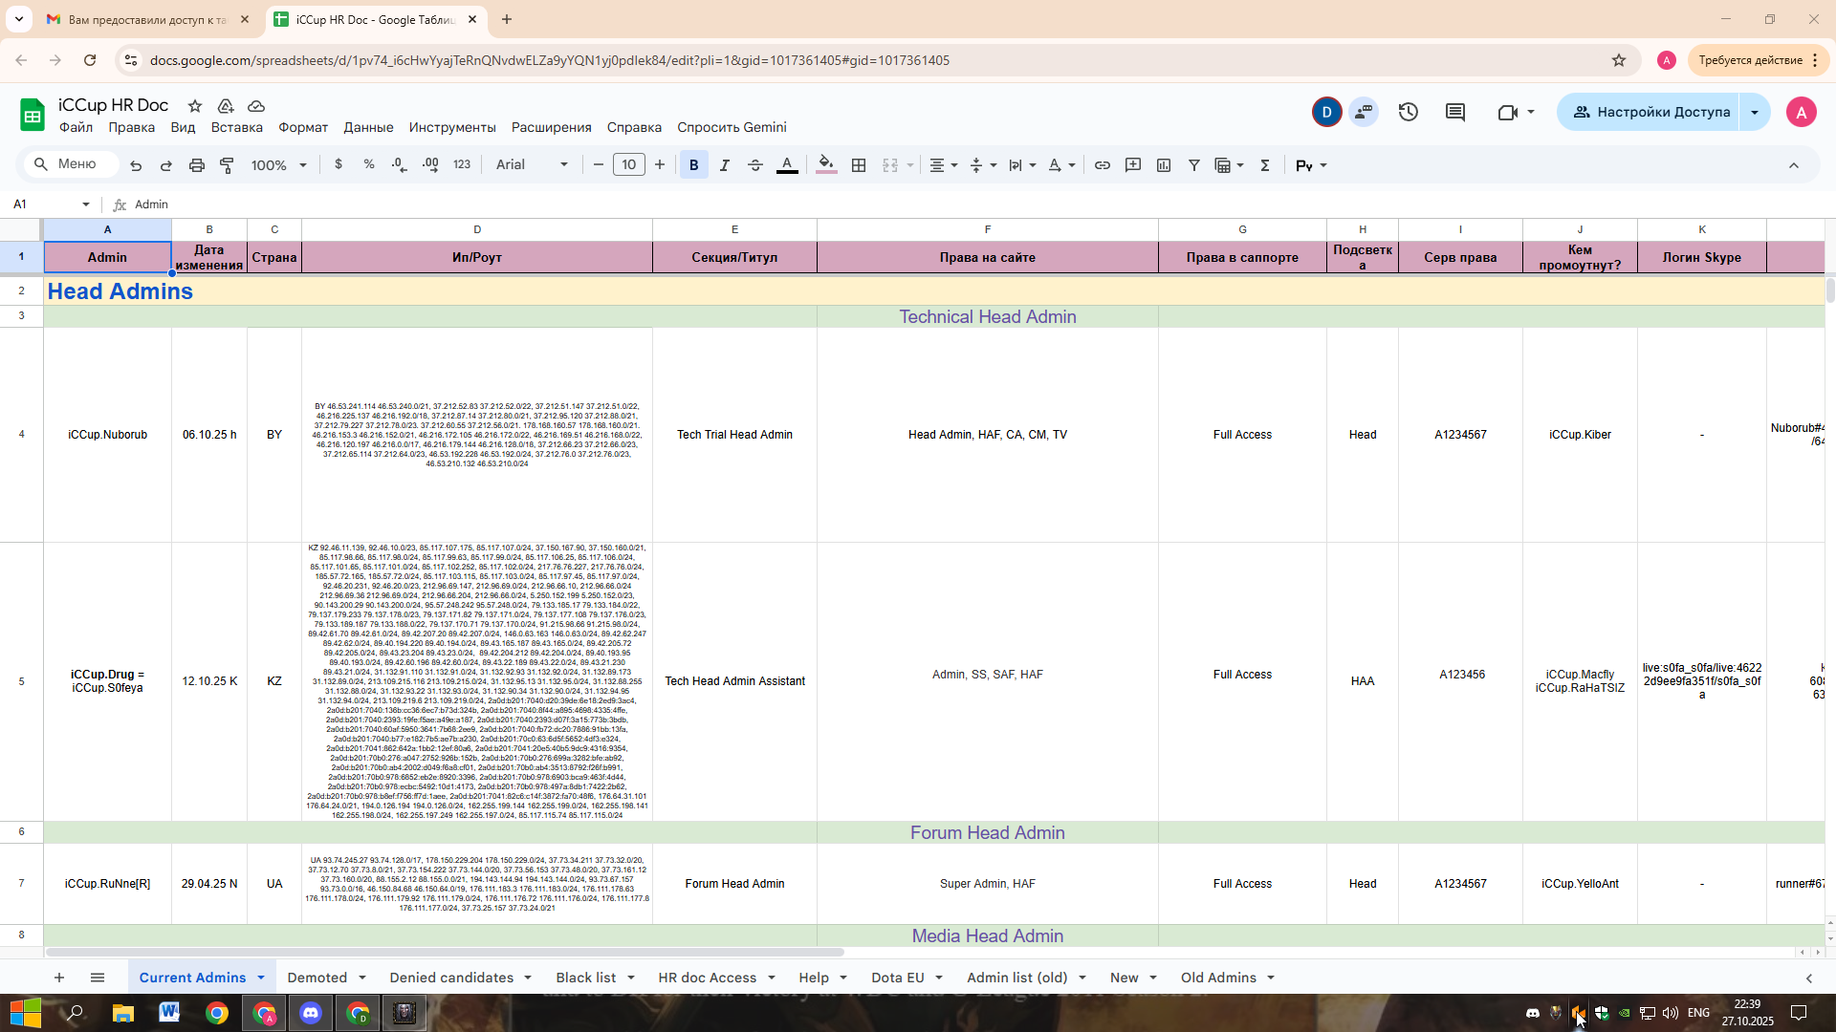
Task: Click the insert chart icon
Action: (1164, 165)
